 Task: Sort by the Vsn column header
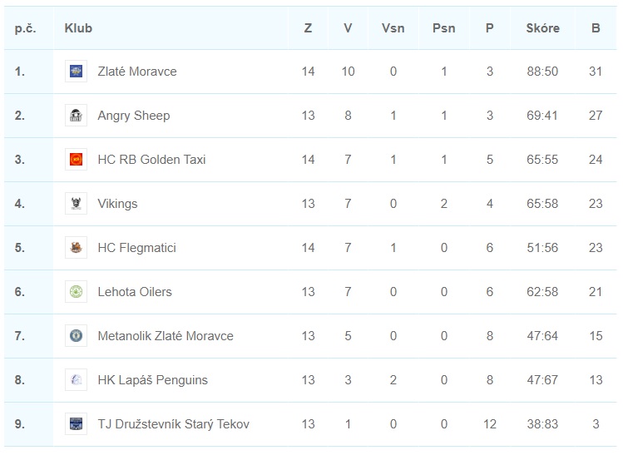click(393, 28)
